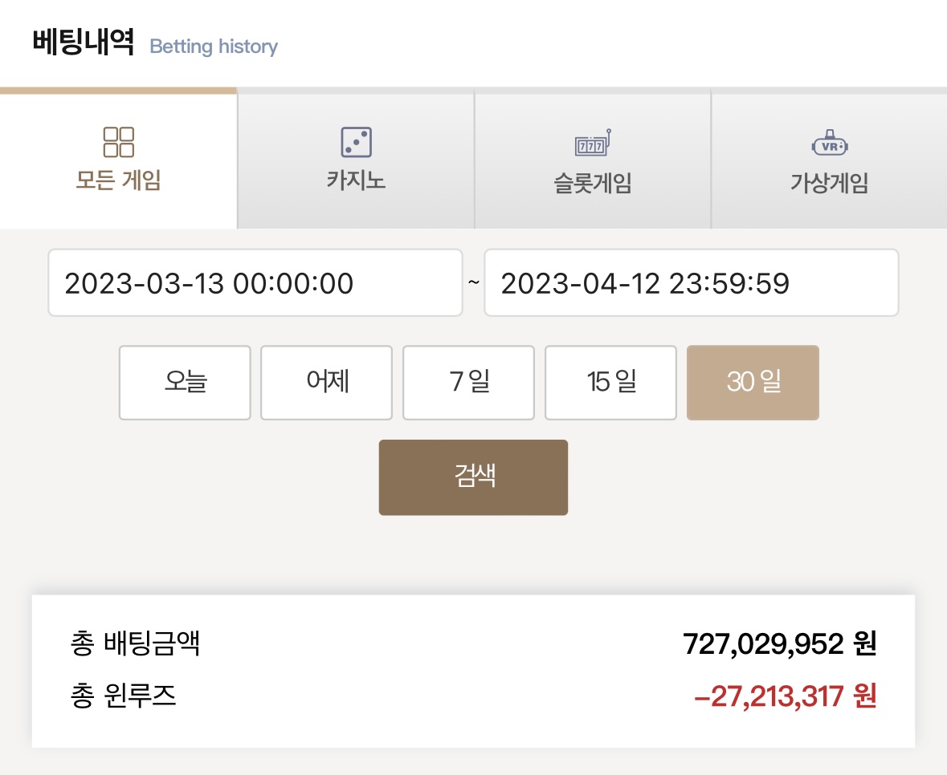Screen dimensions: 947x775
Task: Click the 777 slot machine icon
Action: 593,143
